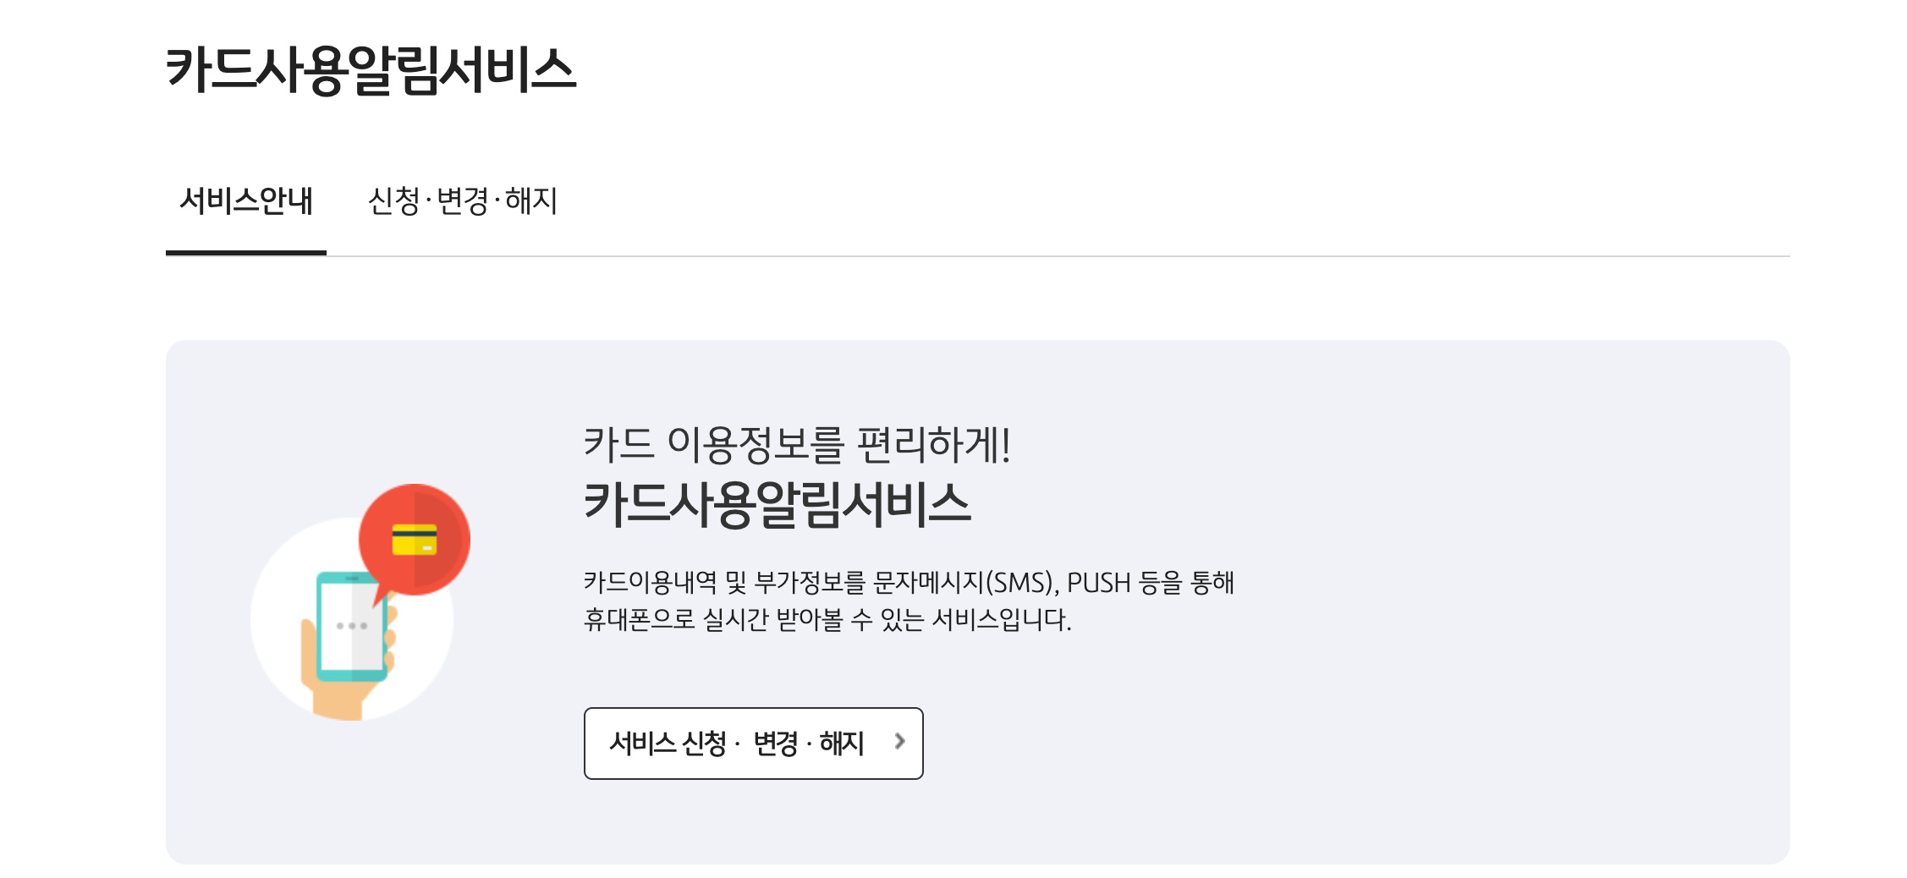The width and height of the screenshot is (1907, 878).
Task: Switch to the 신청·변경·해지 tab
Action: [x=463, y=201]
